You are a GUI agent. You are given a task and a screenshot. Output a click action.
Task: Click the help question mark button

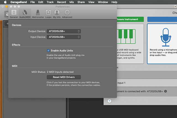point(109,101)
